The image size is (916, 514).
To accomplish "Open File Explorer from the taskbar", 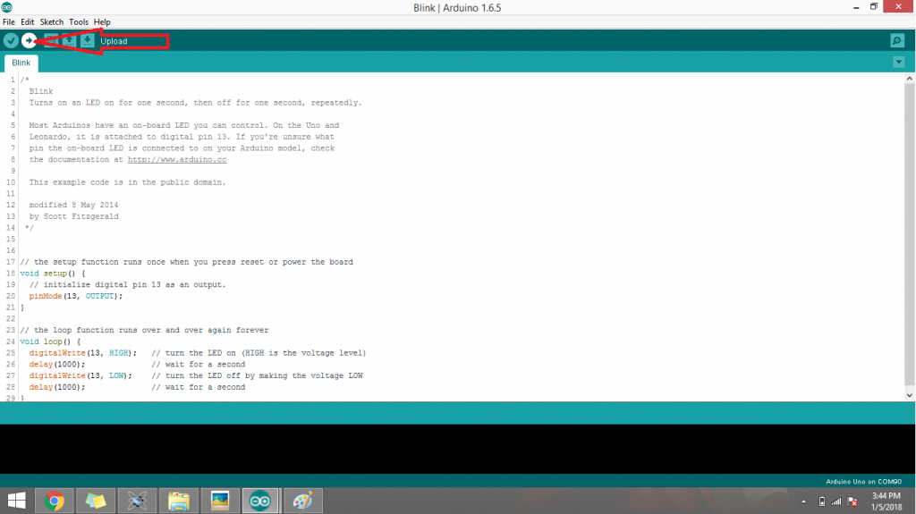I will coord(178,501).
